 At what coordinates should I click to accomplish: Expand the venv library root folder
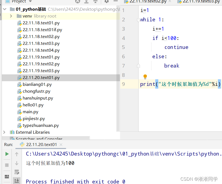[x=11, y=16]
